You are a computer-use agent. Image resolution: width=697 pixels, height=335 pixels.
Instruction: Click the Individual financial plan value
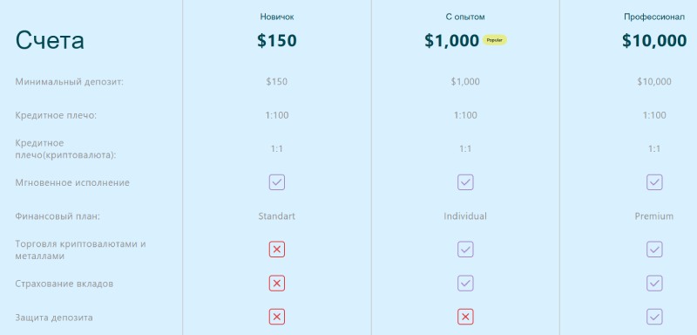465,216
